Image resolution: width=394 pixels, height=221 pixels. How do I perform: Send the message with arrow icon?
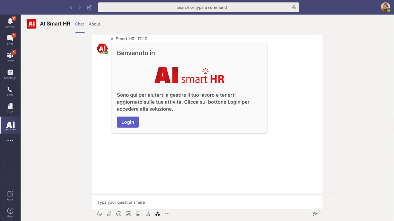pos(315,214)
